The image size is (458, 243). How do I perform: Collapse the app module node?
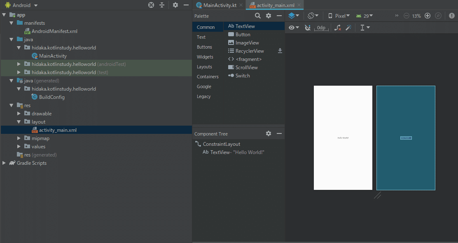coord(4,14)
